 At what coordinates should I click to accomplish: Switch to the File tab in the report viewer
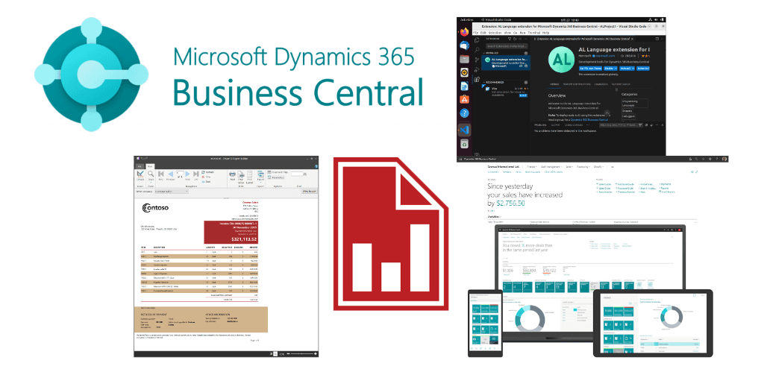(140, 166)
